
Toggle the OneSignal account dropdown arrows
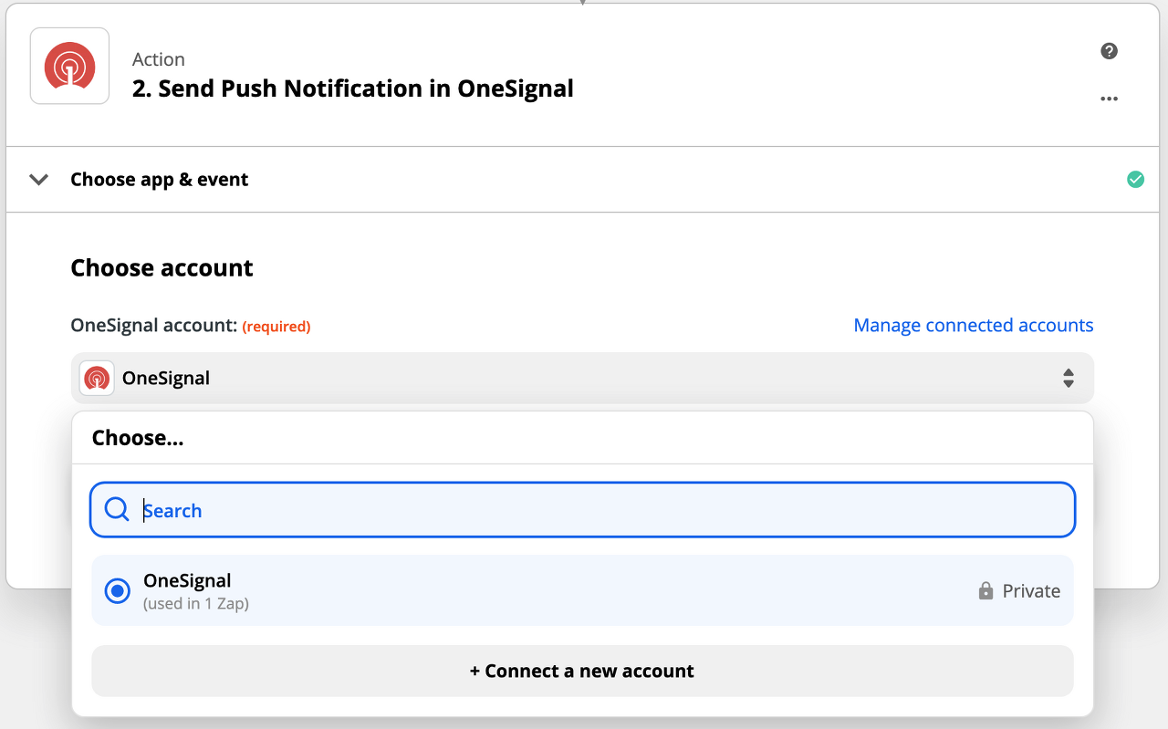click(1068, 378)
